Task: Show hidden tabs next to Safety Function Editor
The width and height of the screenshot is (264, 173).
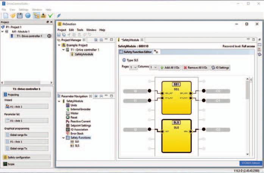Action: [x=156, y=52]
